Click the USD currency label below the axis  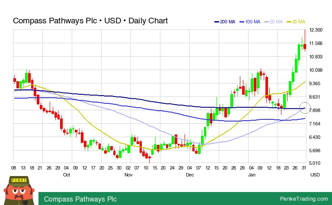[315, 175]
